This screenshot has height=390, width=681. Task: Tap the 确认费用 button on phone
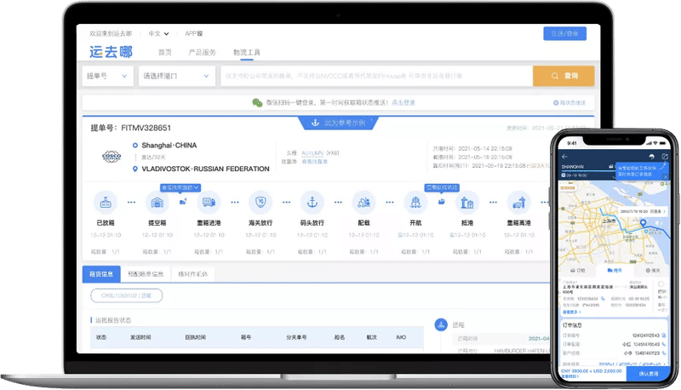(648, 374)
